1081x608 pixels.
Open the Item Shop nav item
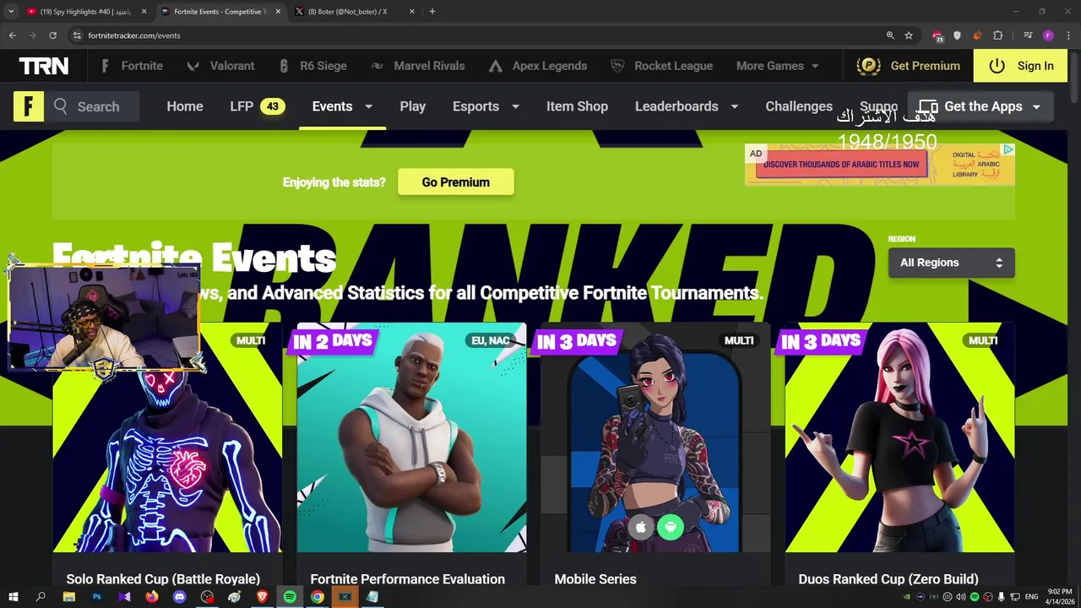click(x=577, y=106)
